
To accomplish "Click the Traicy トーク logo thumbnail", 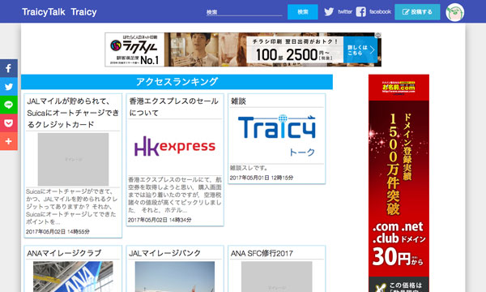I will (x=277, y=135).
